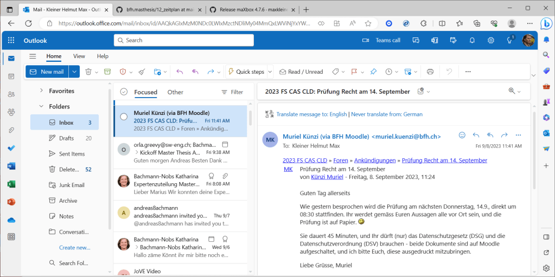The width and height of the screenshot is (555, 277).
Task: Toggle the select-all circle beside Focused
Action: coord(124,92)
